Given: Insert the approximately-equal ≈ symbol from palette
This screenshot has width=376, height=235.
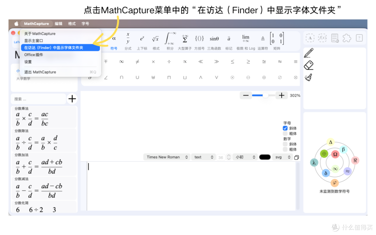Looking at the screenshot, I should coord(280,62).
